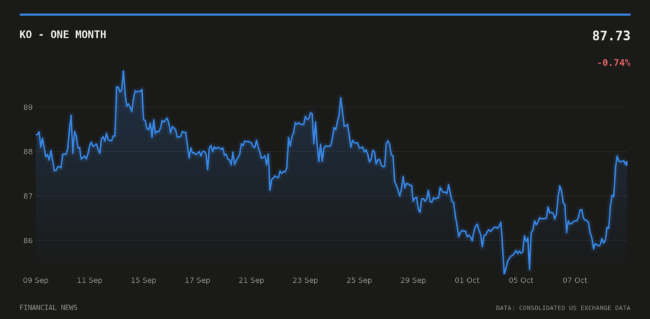Click the 86 y-axis label
The height and width of the screenshot is (319, 650).
pos(28,240)
